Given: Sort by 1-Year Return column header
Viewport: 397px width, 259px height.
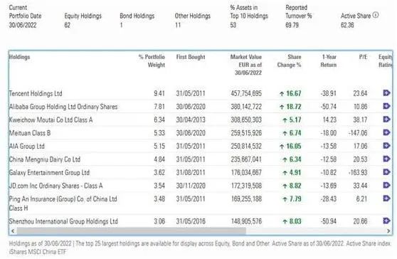Looking at the screenshot, I should [329, 60].
